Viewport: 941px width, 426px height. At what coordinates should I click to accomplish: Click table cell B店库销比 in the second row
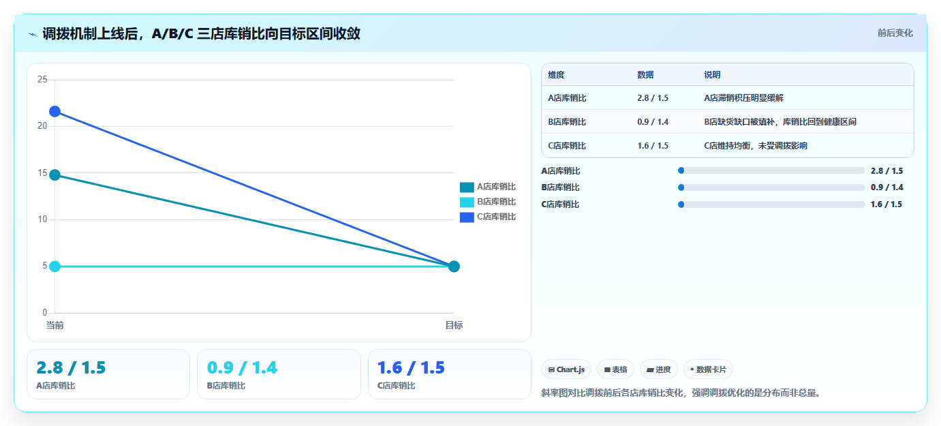[567, 122]
